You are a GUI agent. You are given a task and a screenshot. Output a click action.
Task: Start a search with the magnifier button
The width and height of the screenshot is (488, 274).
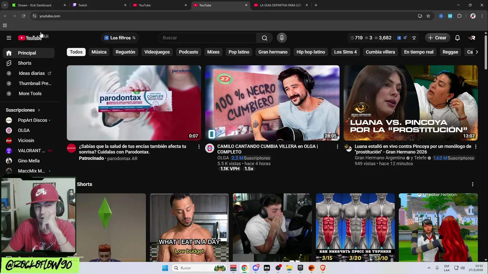click(265, 38)
